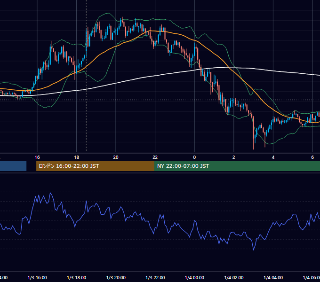Select the NY 22:00-07:00 JST session bar
320x282 pixels.
click(237, 166)
